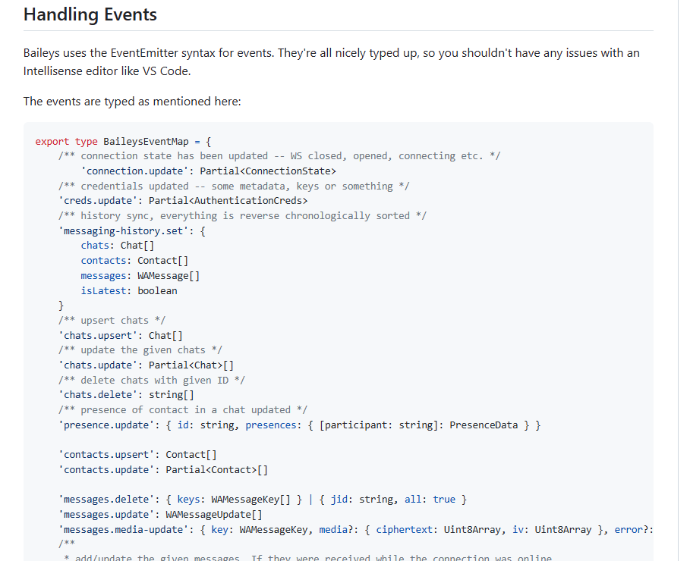Click the "isLatest: boolean" line

click(x=129, y=291)
